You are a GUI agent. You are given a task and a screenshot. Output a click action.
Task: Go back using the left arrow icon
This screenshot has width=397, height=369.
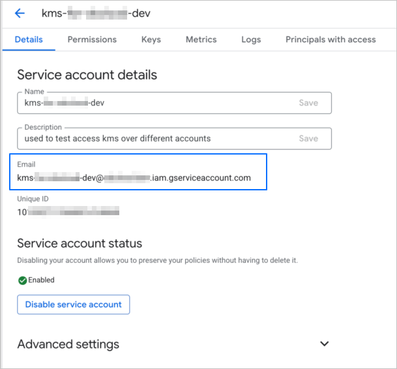20,13
